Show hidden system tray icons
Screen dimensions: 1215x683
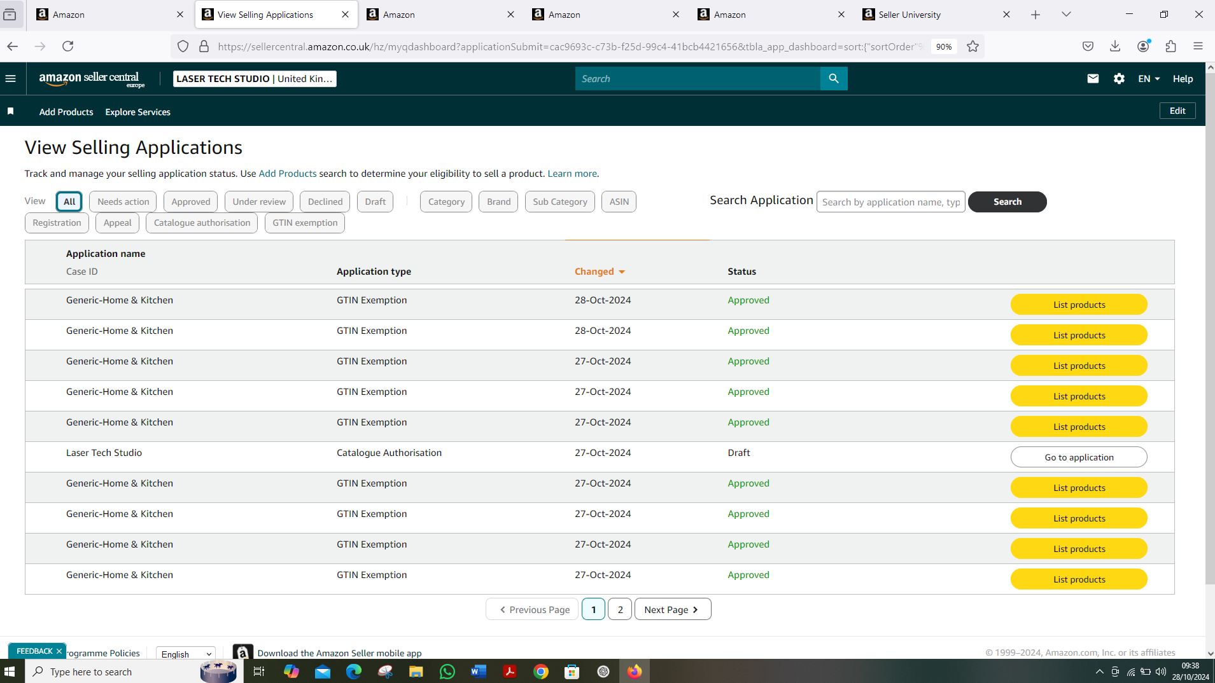tap(1099, 672)
